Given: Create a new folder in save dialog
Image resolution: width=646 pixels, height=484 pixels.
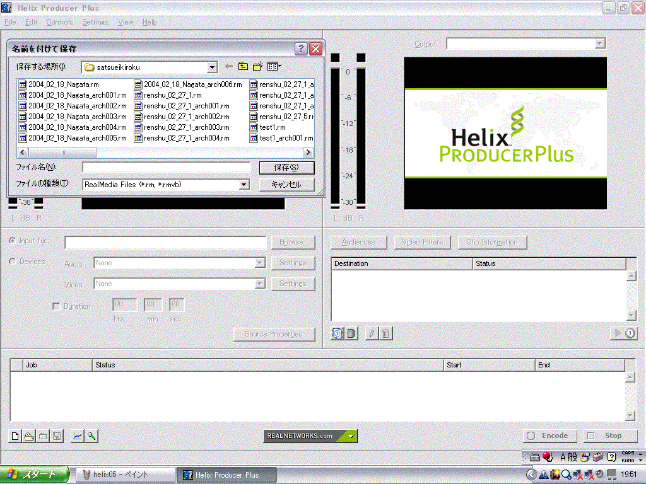Looking at the screenshot, I should coord(258,66).
